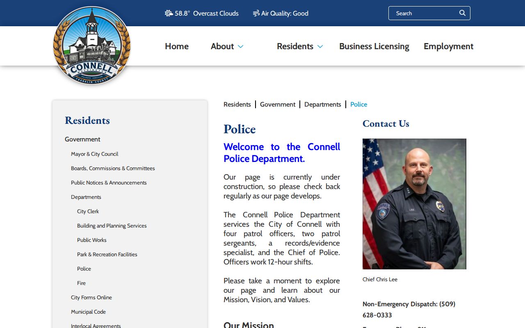The width and height of the screenshot is (525, 328).
Task: Open Departments in the sidebar
Action: point(86,197)
